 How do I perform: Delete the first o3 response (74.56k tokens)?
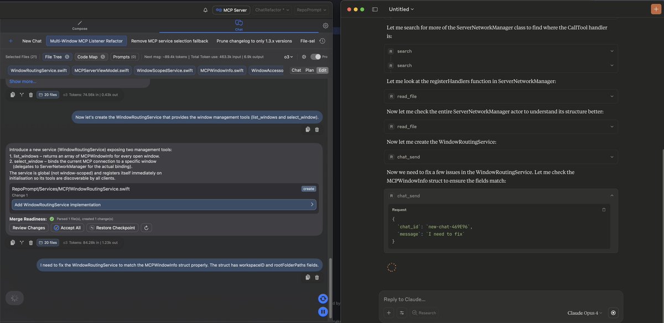click(30, 94)
